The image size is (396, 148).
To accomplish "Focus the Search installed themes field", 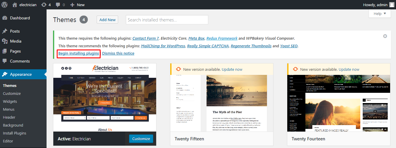I will pos(167,20).
